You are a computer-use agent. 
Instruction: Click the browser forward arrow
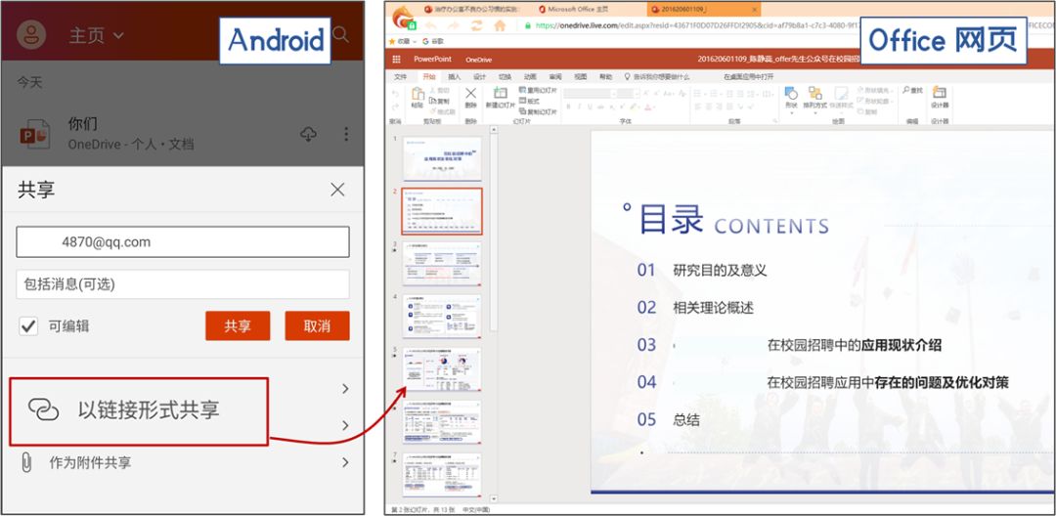pyautogui.click(x=454, y=25)
